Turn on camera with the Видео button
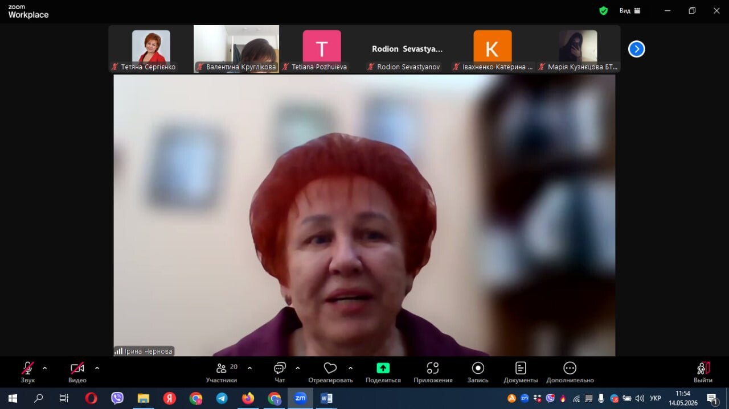This screenshot has height=409, width=729. pyautogui.click(x=77, y=372)
